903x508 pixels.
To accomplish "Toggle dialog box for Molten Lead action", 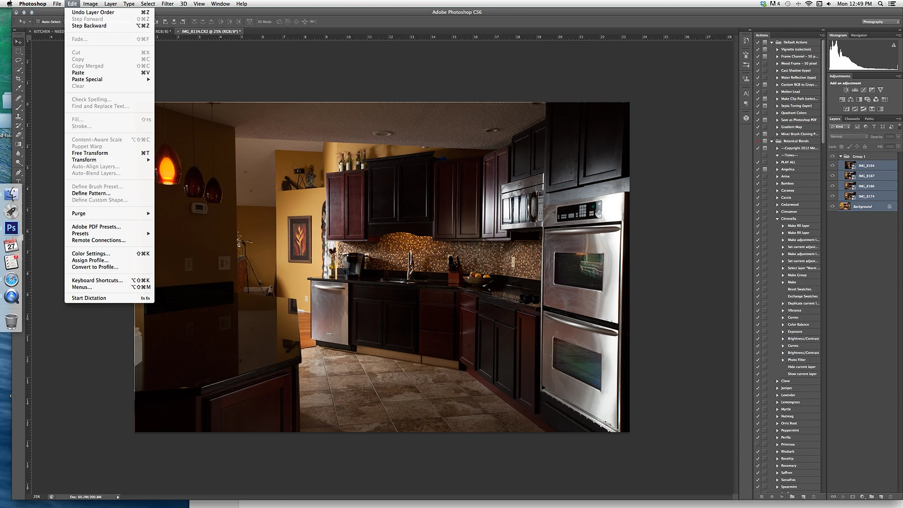I will (x=765, y=92).
